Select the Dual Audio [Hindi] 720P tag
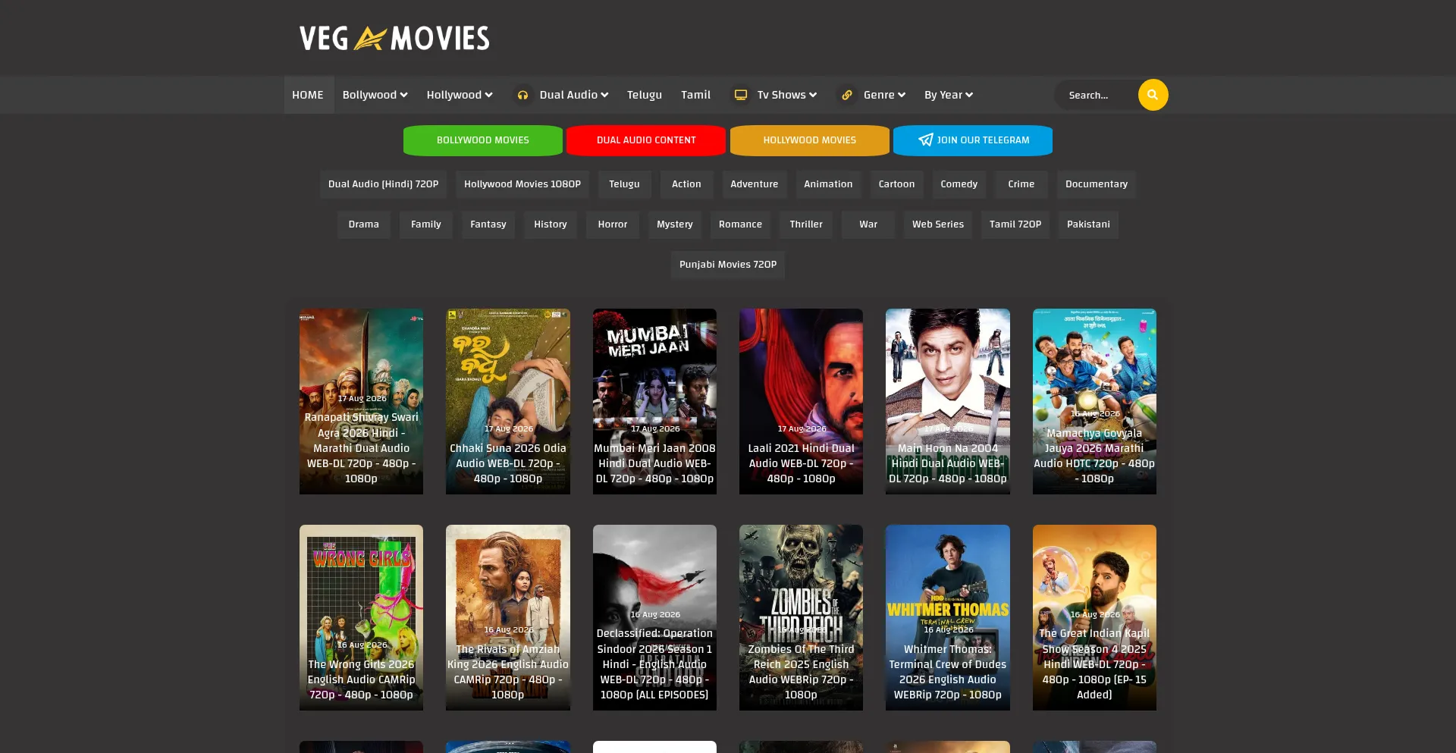 click(383, 184)
